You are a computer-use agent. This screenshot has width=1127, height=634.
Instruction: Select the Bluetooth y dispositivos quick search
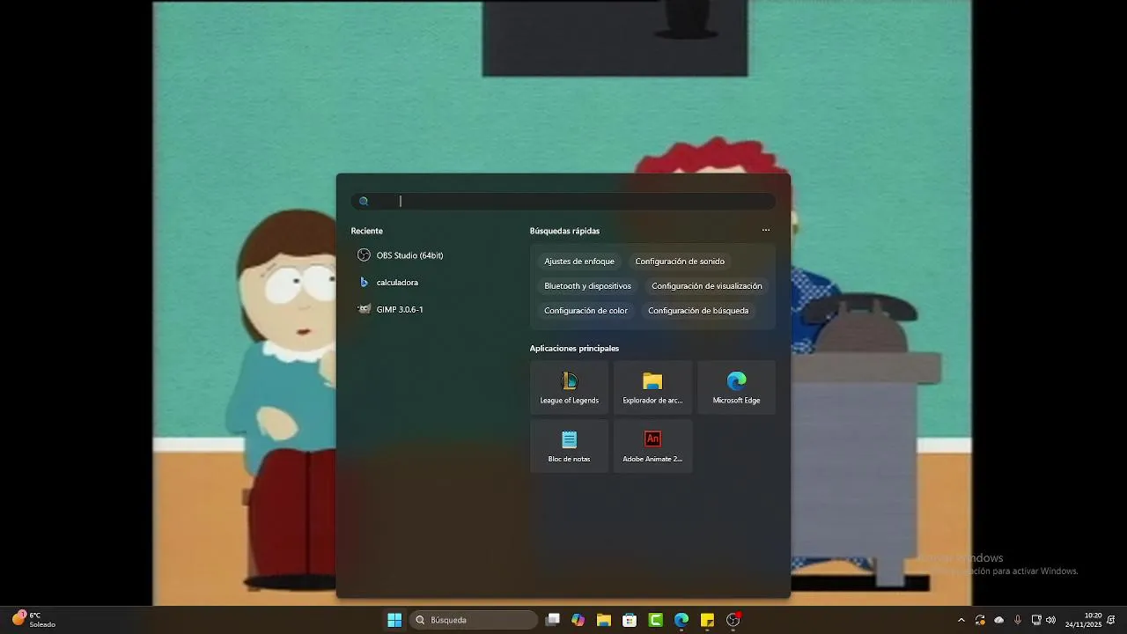point(587,286)
